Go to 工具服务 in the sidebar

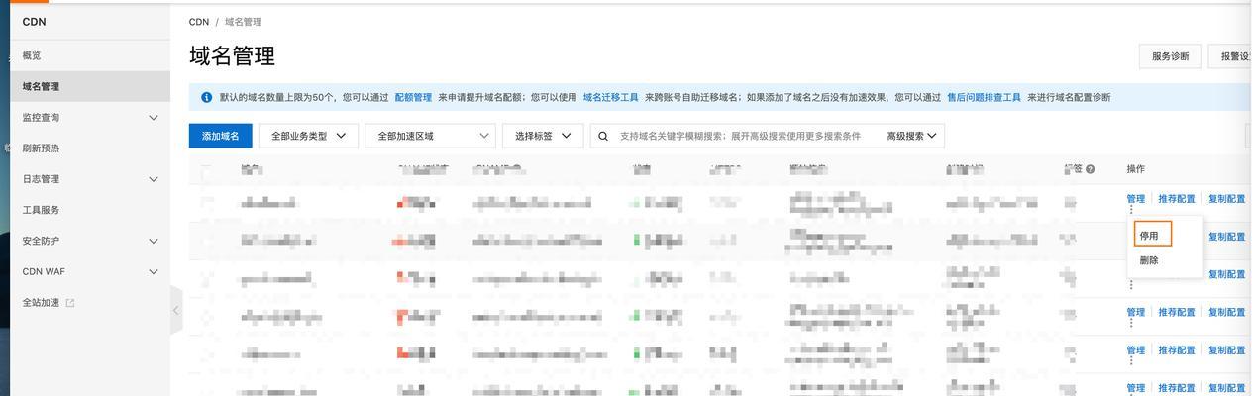[41, 210]
